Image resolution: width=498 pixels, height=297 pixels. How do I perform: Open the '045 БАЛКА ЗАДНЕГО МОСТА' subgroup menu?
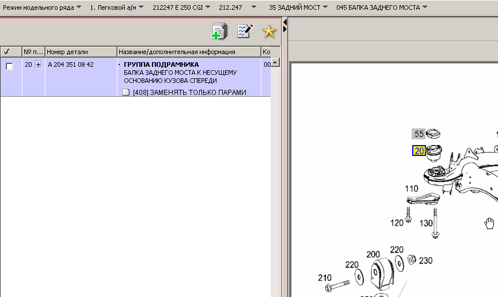point(382,8)
